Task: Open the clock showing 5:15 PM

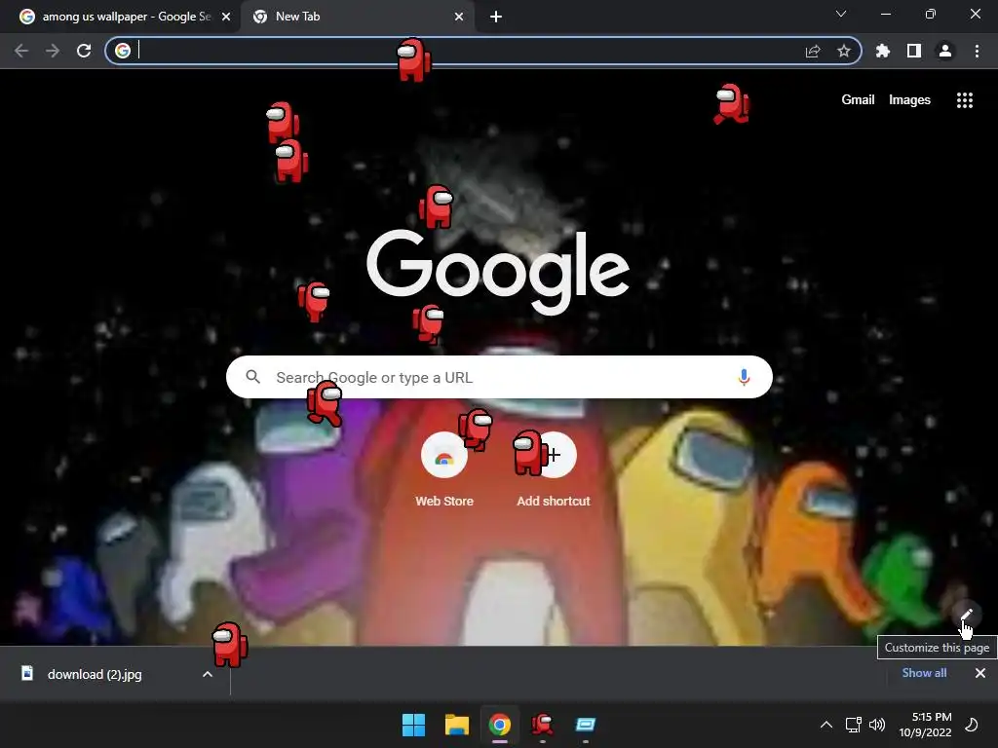Action: coord(926,725)
